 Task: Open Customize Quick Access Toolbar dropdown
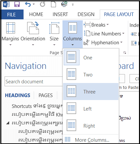(x=73, y=5)
